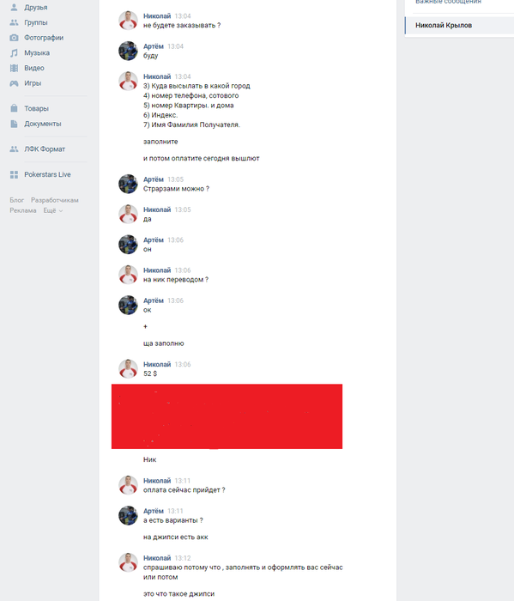Expand the Ещё footer dropdown

coord(53,210)
